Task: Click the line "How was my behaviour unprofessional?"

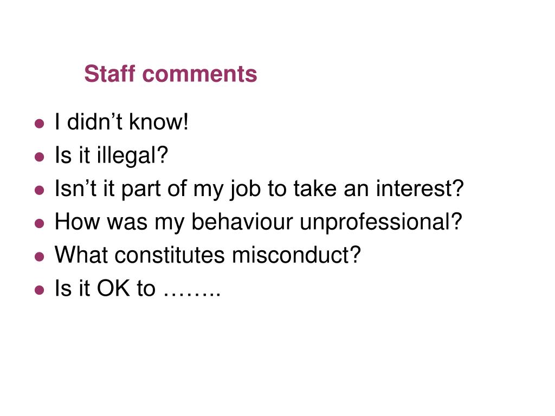Action: pos(259,222)
